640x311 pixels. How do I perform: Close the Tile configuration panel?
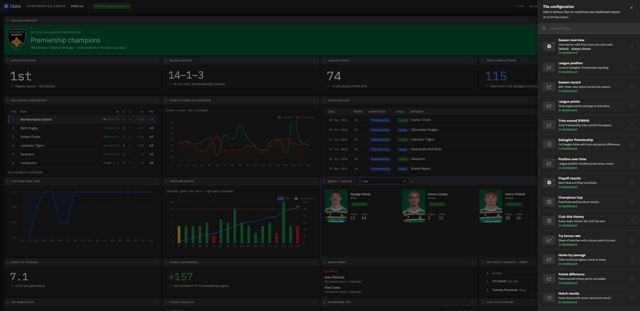(x=631, y=8)
